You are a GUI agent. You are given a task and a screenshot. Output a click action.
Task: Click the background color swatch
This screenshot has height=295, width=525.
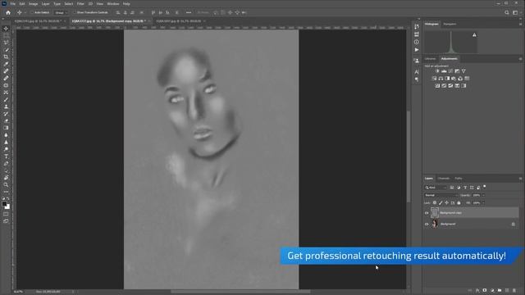7,206
